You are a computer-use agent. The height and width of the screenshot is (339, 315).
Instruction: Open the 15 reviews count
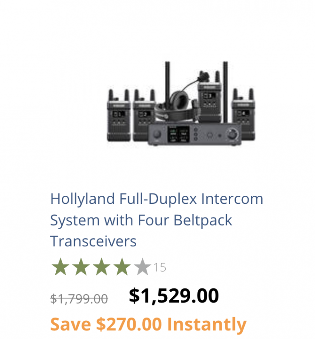pos(160,268)
